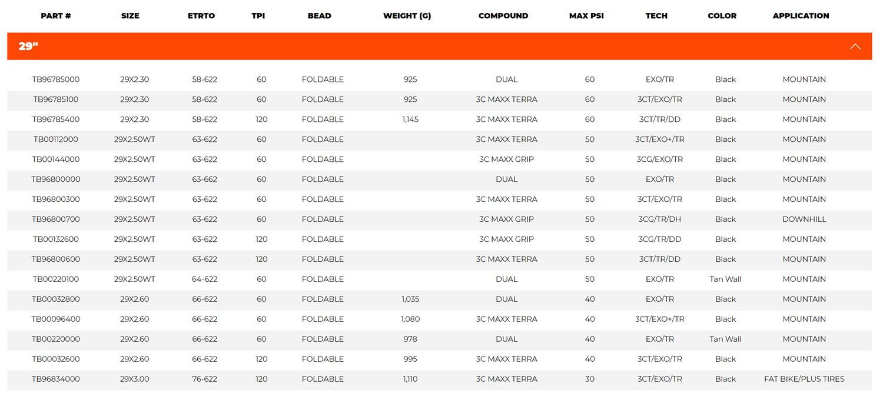
Task: Click the 3CG/TR/DH tech cell
Action: (659, 219)
